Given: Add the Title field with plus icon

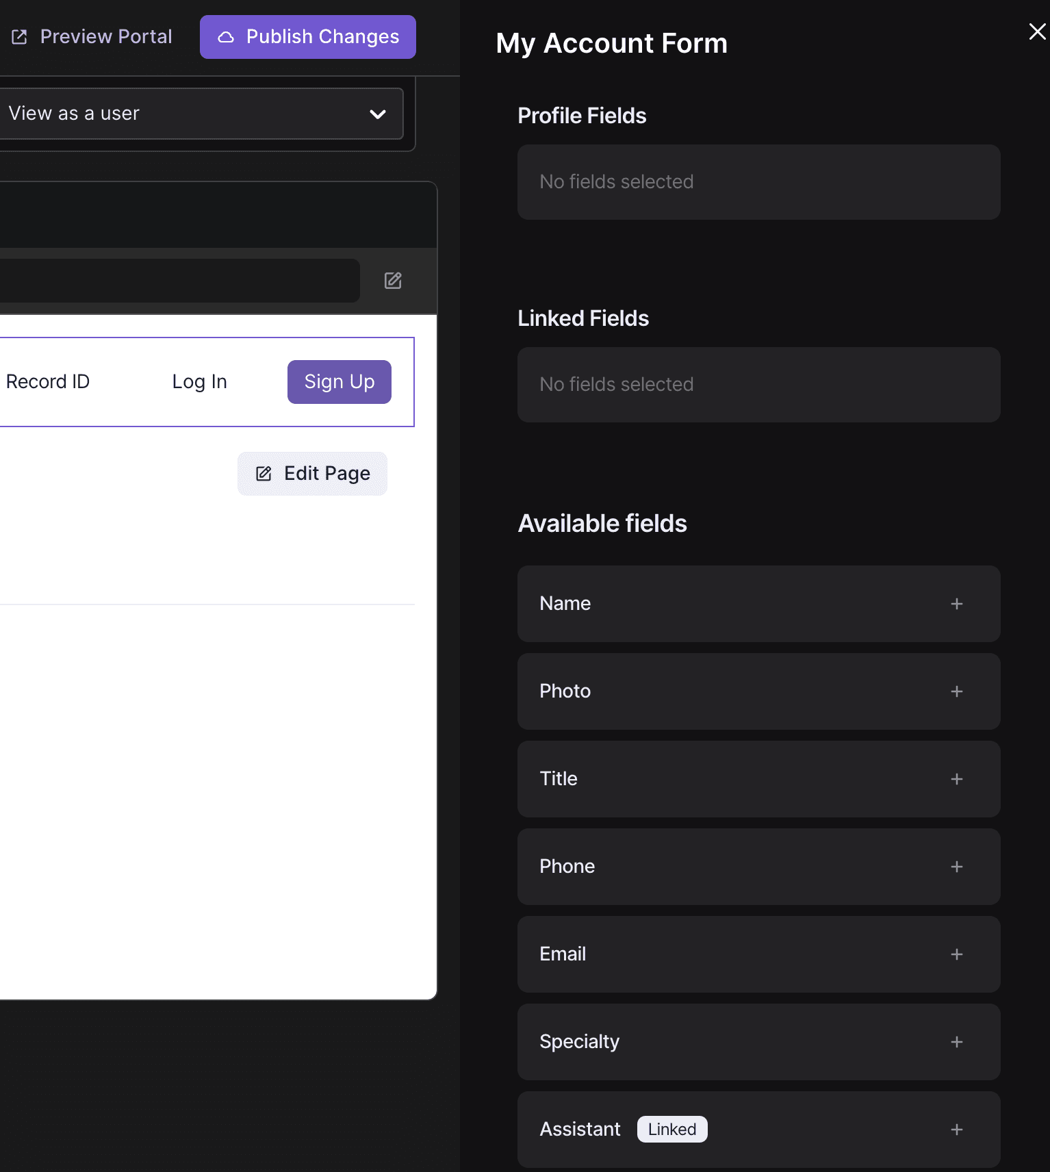Looking at the screenshot, I should click(956, 779).
